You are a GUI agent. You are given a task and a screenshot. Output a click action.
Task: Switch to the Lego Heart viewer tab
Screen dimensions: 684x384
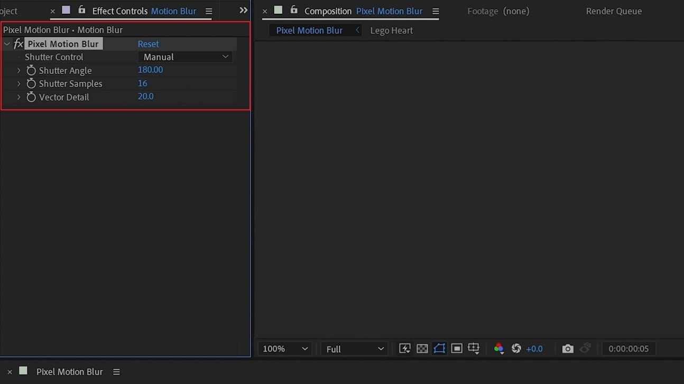pos(391,30)
